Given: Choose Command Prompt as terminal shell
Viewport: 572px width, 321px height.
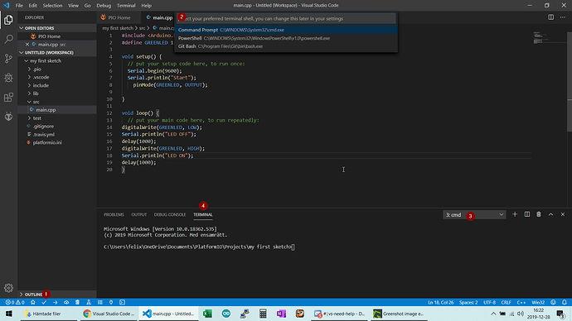Looking at the screenshot, I should click(x=286, y=30).
